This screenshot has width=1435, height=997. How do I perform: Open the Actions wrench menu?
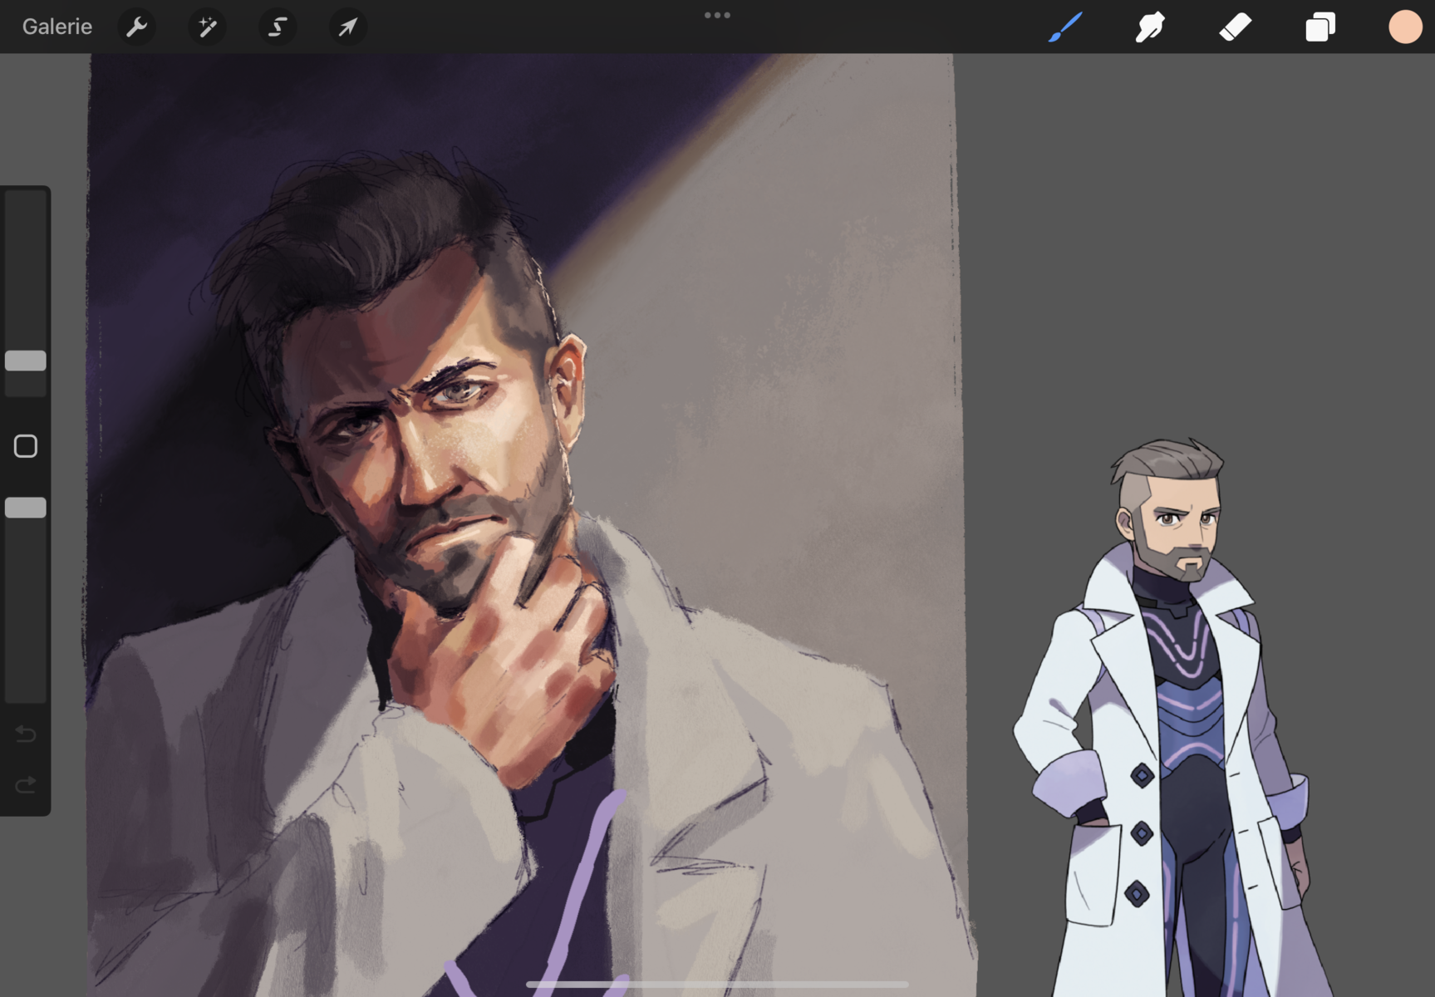click(136, 27)
